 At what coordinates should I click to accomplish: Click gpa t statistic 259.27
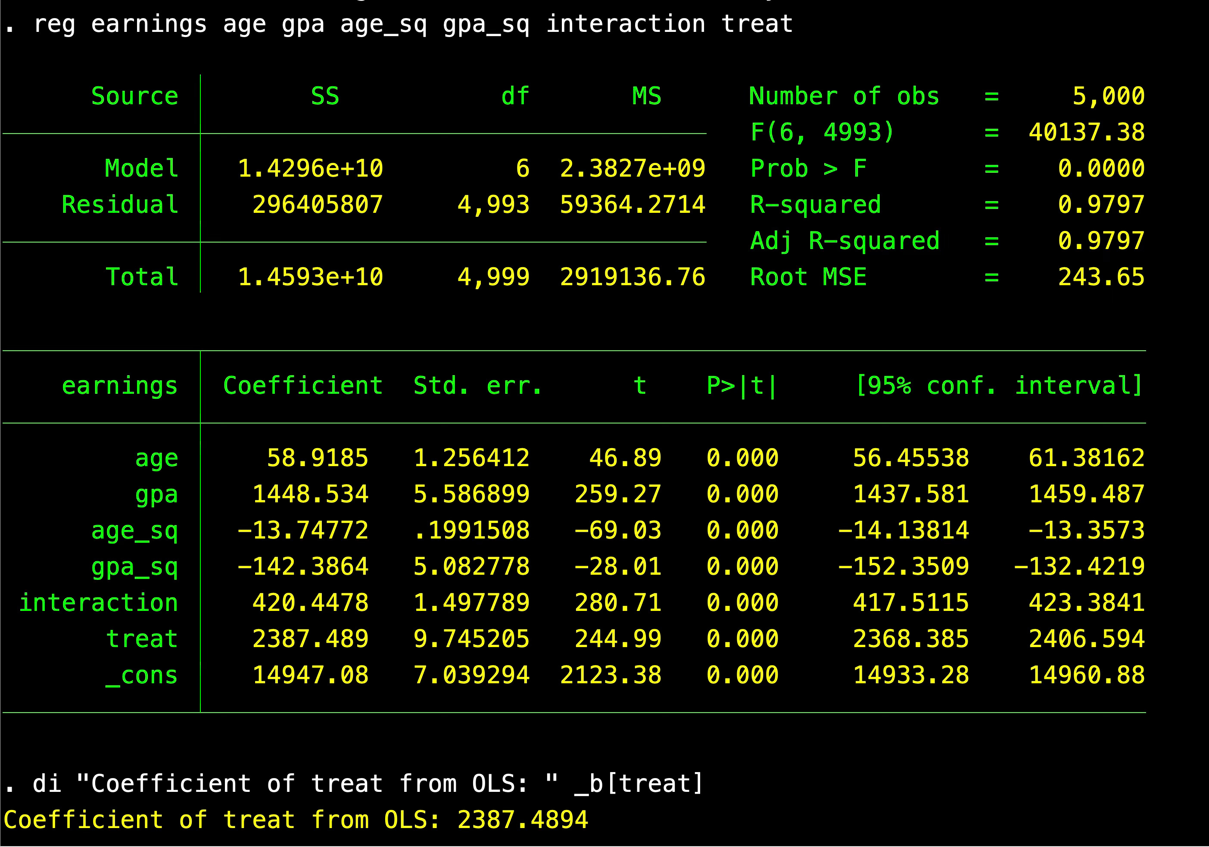tap(618, 494)
